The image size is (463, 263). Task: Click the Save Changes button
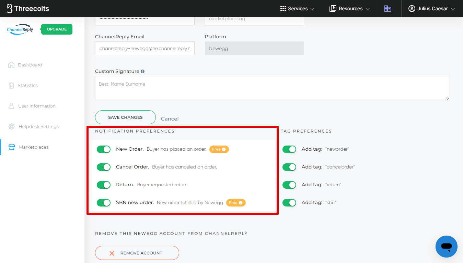(125, 117)
